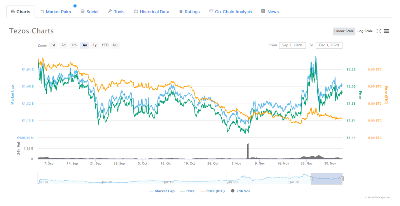Click the star icon beside Ratings
Viewport: 400px width, 206px height.
[181, 12]
